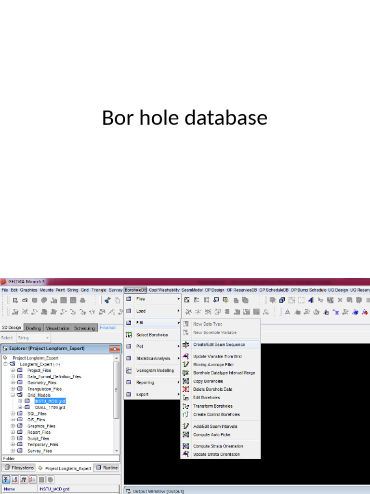370x494 pixels.
Task: Click Create Control Boreholes icon
Action: pyautogui.click(x=185, y=414)
